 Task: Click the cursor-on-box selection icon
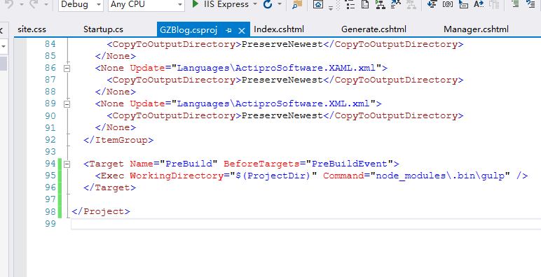[x=463, y=4]
